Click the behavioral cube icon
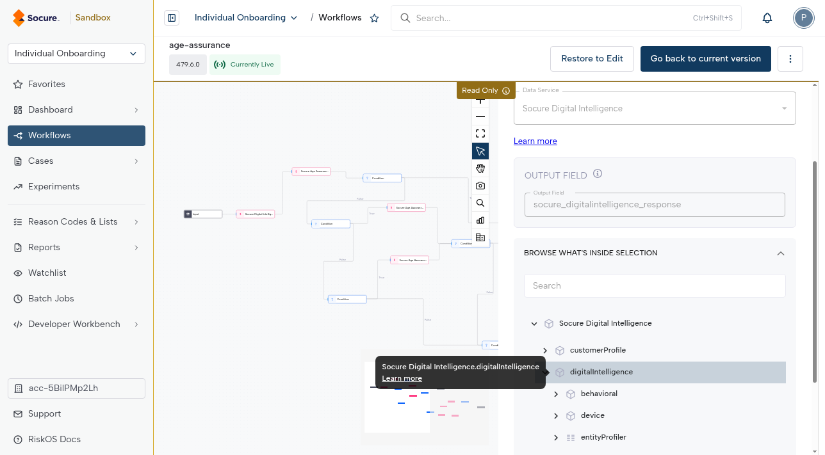 571,394
